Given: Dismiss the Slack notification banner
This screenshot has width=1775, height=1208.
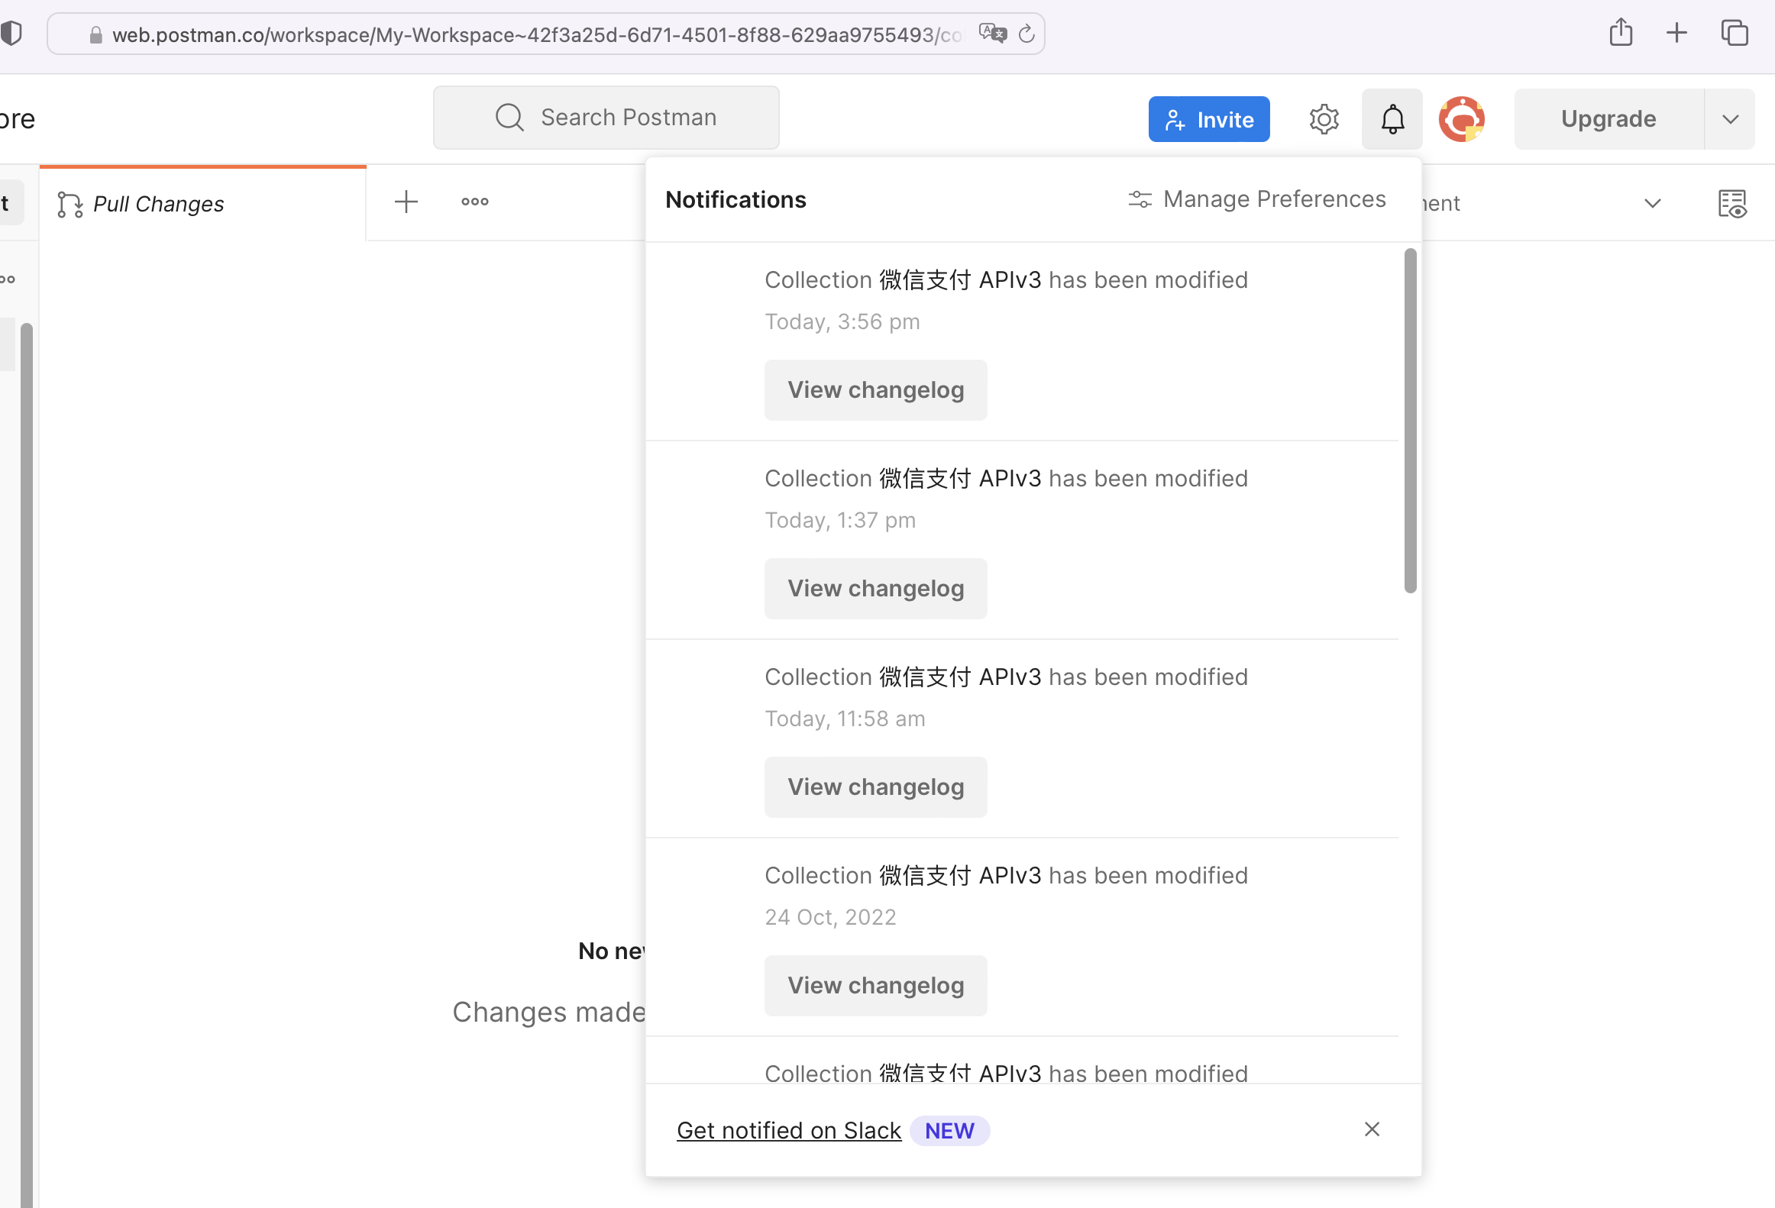Looking at the screenshot, I should click(x=1372, y=1129).
